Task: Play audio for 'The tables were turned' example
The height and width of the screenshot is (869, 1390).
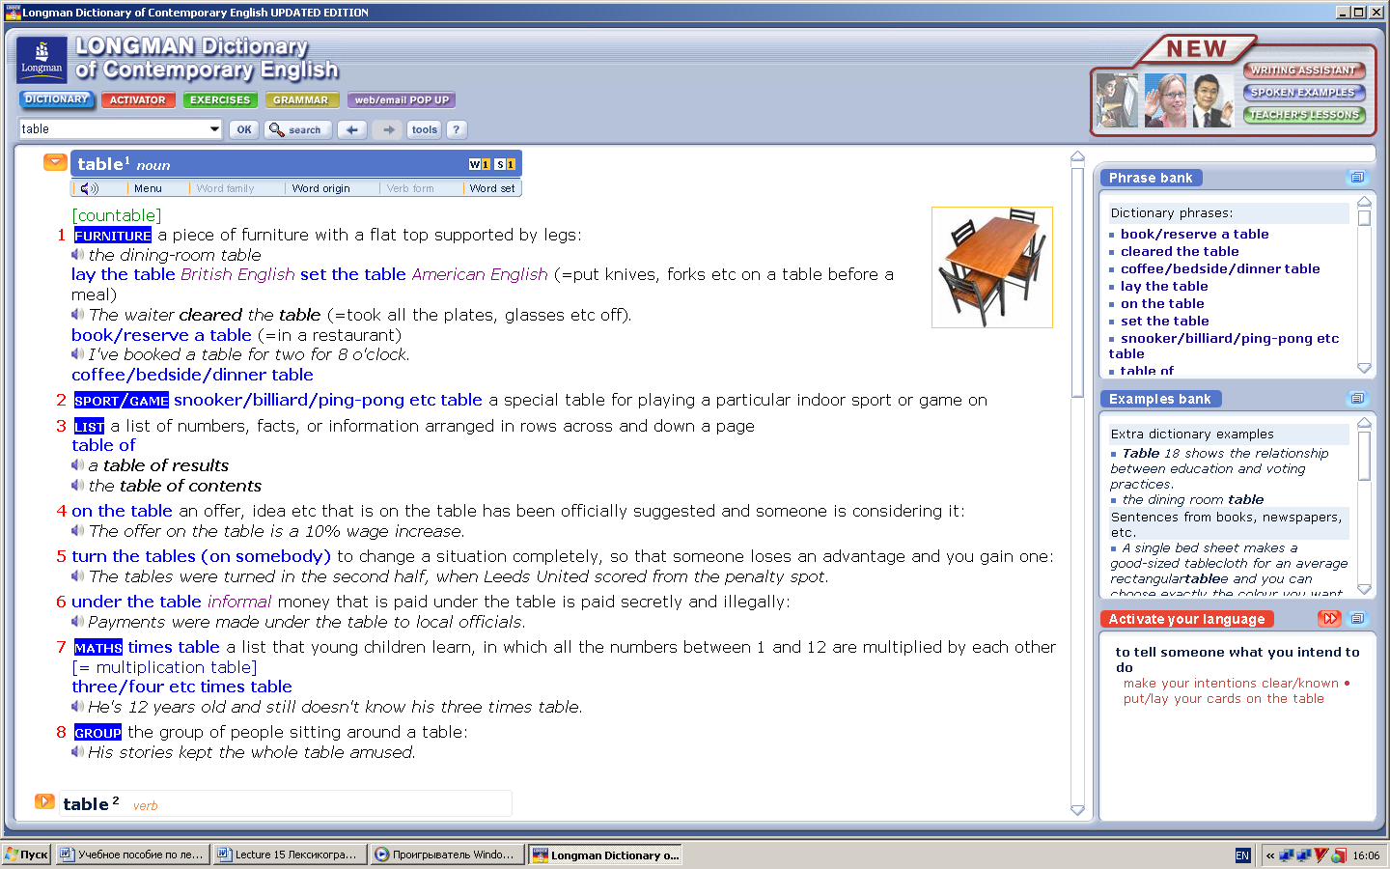Action: pos(77,576)
